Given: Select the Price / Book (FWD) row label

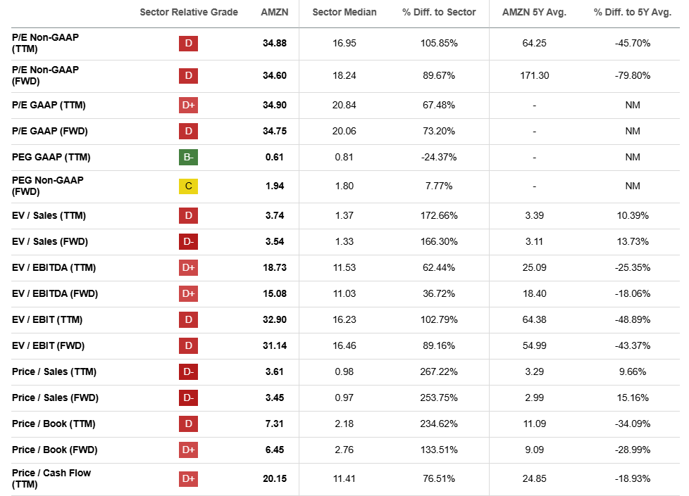Looking at the screenshot, I should click(54, 450).
